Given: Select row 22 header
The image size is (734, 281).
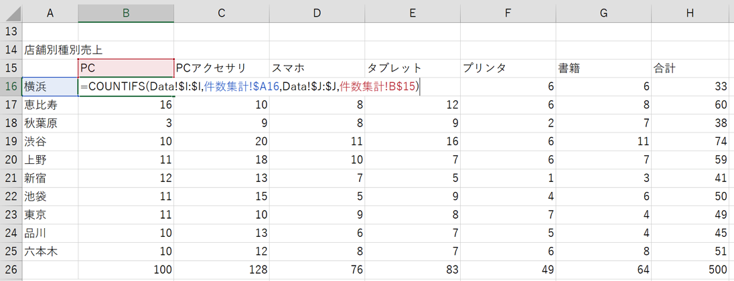Looking at the screenshot, I should (11, 197).
